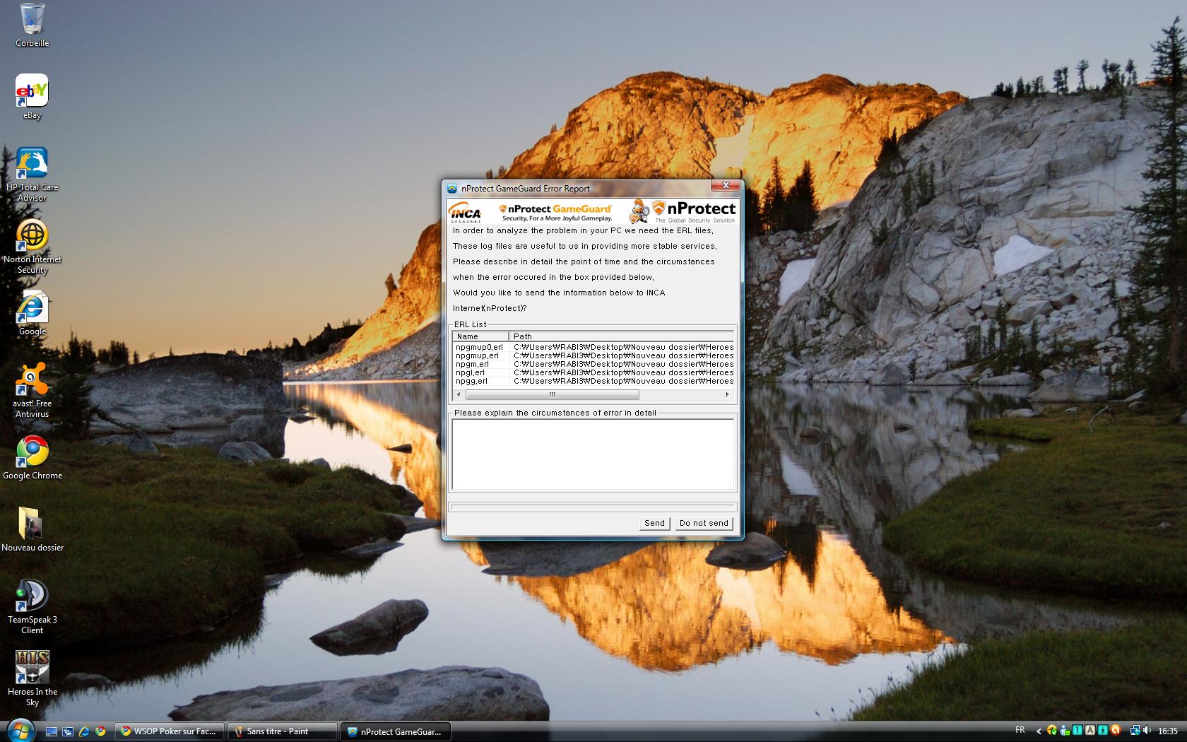This screenshot has height=742, width=1187.
Task: Select the npgmup0.erl row
Action: coord(593,347)
